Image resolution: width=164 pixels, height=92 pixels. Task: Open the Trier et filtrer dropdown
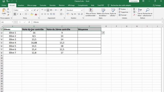(x=140, y=12)
